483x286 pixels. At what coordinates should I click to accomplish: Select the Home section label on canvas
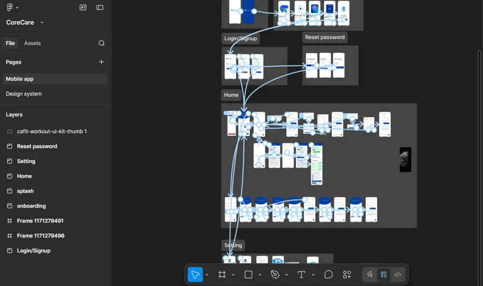tap(231, 95)
